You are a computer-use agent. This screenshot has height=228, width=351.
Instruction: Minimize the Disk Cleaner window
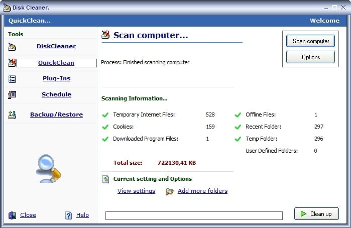[326, 8]
